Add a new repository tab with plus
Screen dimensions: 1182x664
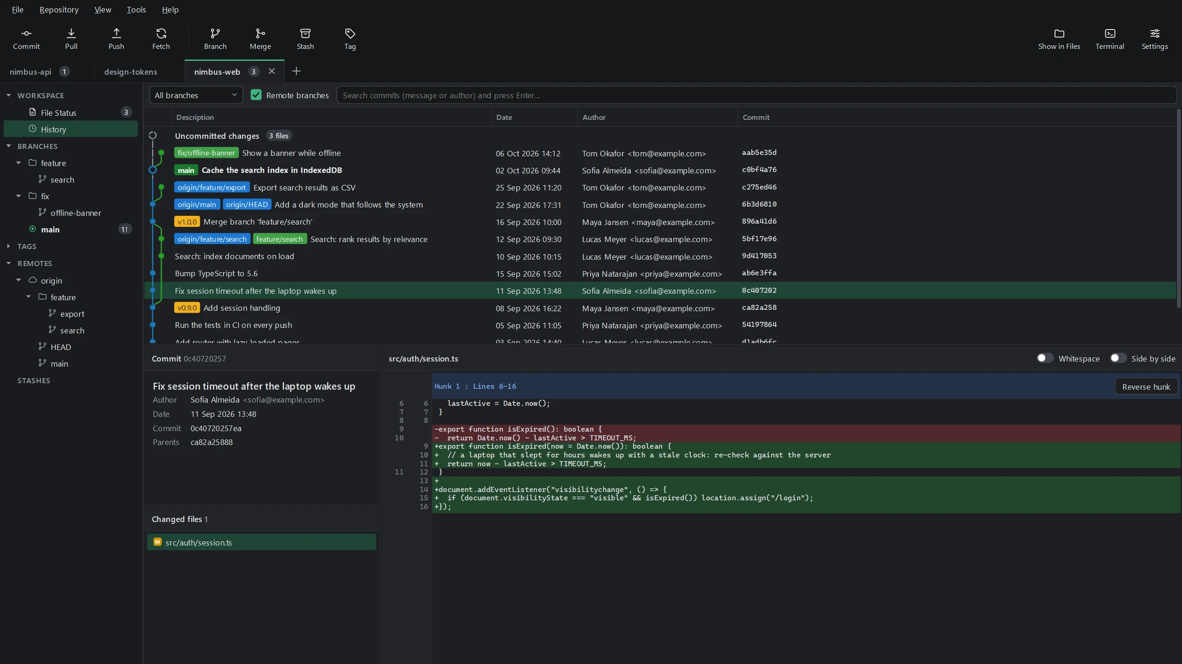coord(296,71)
